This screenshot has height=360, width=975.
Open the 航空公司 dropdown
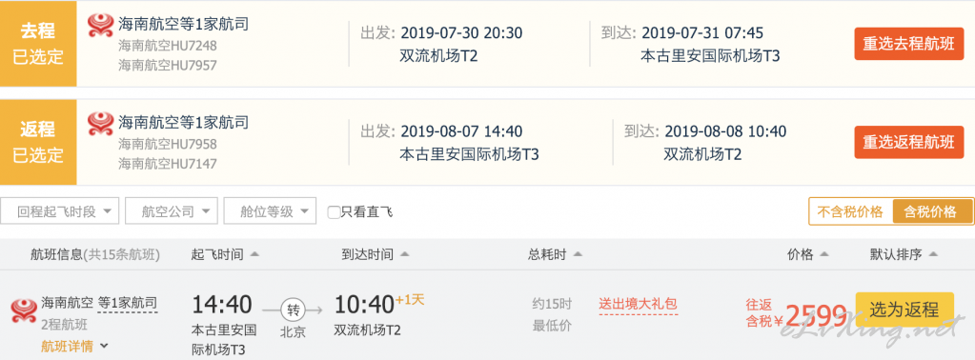coord(172,211)
